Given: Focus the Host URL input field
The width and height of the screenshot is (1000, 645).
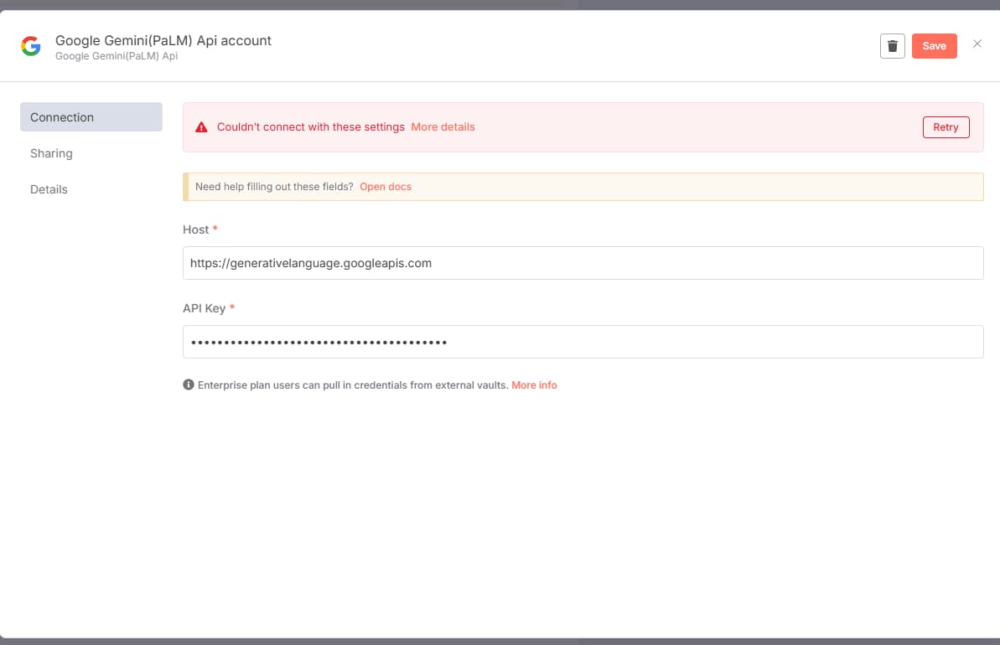Looking at the screenshot, I should pos(583,263).
